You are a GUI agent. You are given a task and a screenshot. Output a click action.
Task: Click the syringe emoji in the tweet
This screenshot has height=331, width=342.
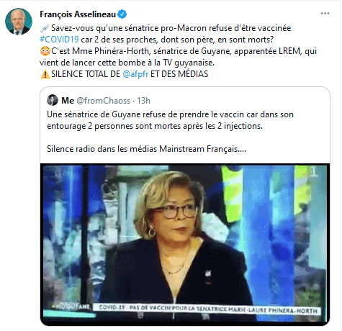(x=45, y=28)
